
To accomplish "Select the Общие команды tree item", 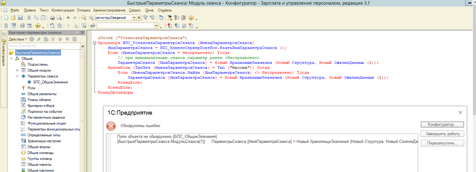I will 40,153.
